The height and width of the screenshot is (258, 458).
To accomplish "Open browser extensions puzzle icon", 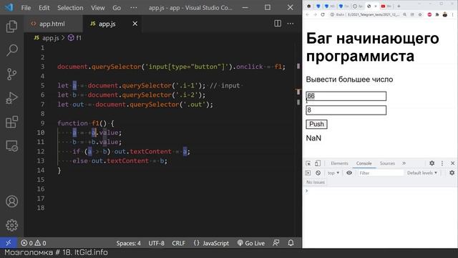I will pos(437,14).
